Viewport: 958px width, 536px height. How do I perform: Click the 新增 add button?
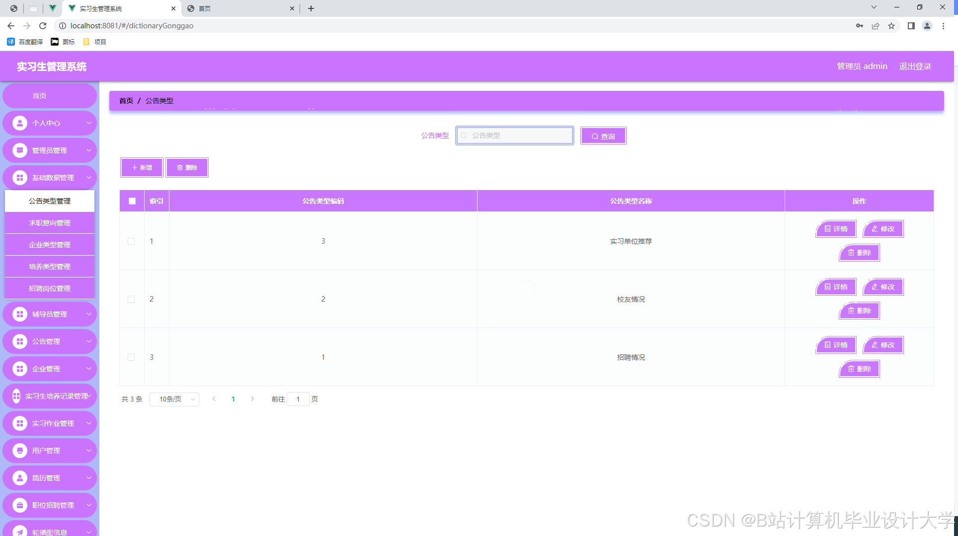coord(142,168)
